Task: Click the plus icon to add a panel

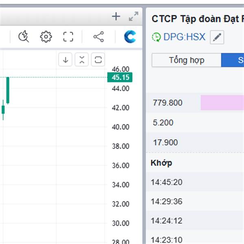Action: 116,17
